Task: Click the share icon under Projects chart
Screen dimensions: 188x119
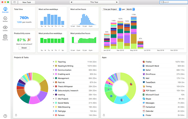Action: (16, 115)
